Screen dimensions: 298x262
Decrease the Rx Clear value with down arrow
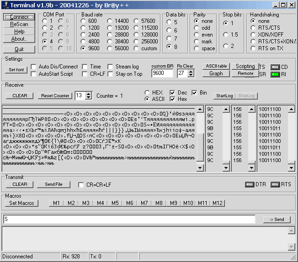[191, 75]
